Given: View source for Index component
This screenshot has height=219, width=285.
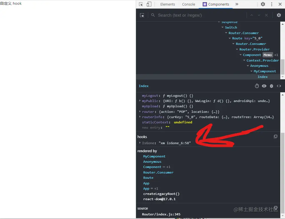Looking at the screenshot, I should 279,86.
